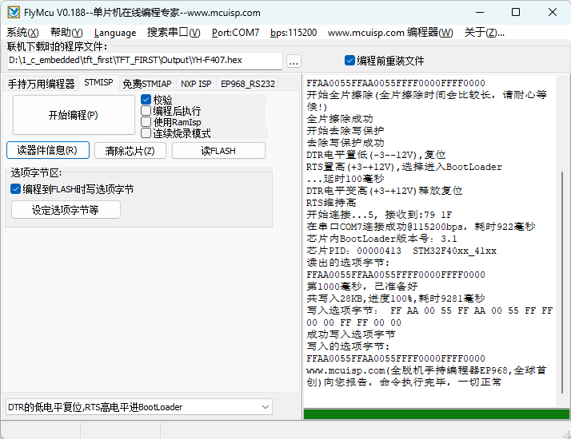
Task: Expand the DTR/RTS reset mode dropdown
Action: [266, 407]
